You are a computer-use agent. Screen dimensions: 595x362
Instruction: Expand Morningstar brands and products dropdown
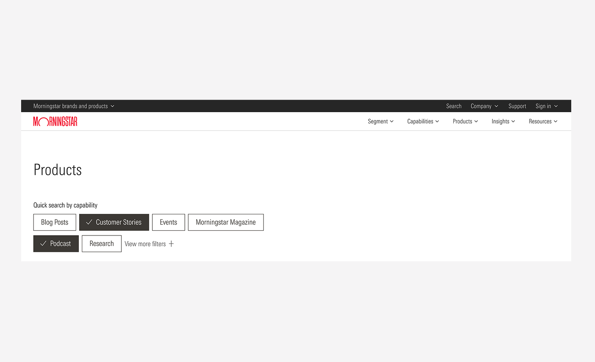[x=74, y=106]
